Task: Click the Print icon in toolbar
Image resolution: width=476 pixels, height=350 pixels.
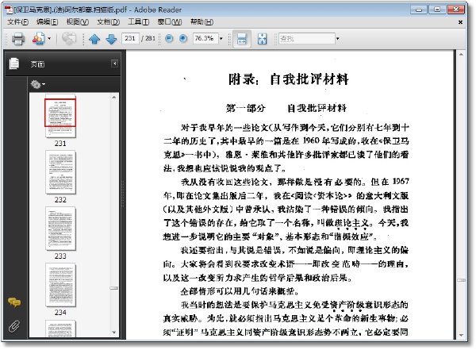Action: tap(18, 39)
